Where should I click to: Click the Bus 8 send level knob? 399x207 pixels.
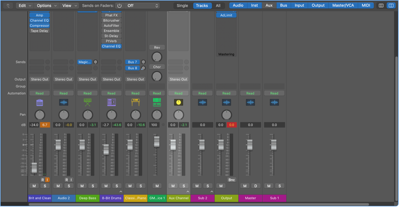[x=143, y=68]
